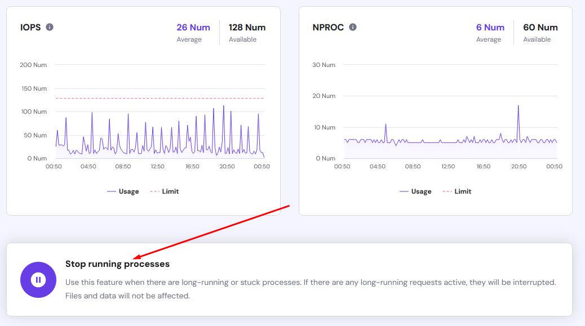Click the IOPS 128 Num available value
Viewport: 585px width, 326px height.
tap(247, 27)
